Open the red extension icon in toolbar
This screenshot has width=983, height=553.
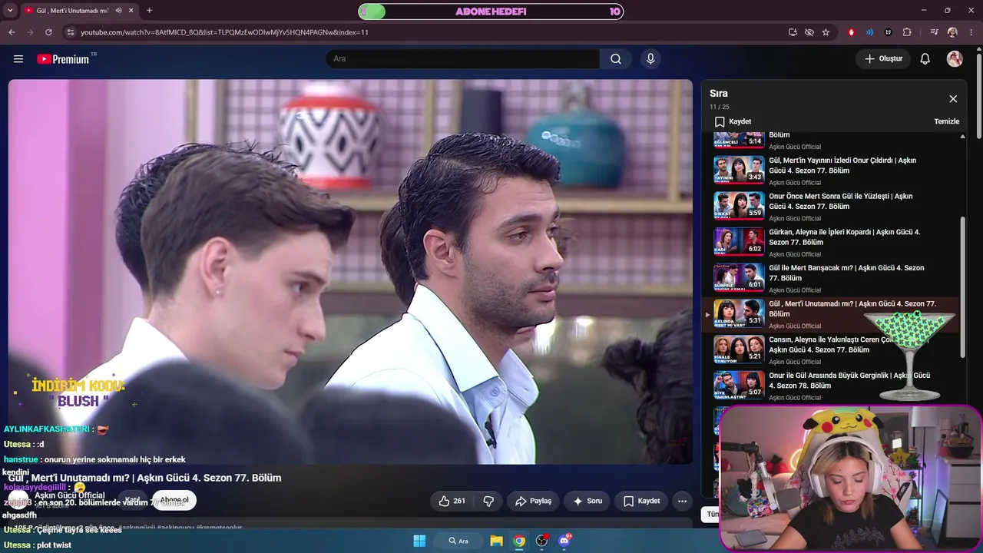851,32
